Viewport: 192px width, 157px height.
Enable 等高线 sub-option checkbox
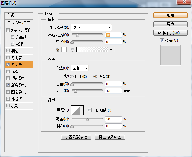tap(12, 37)
